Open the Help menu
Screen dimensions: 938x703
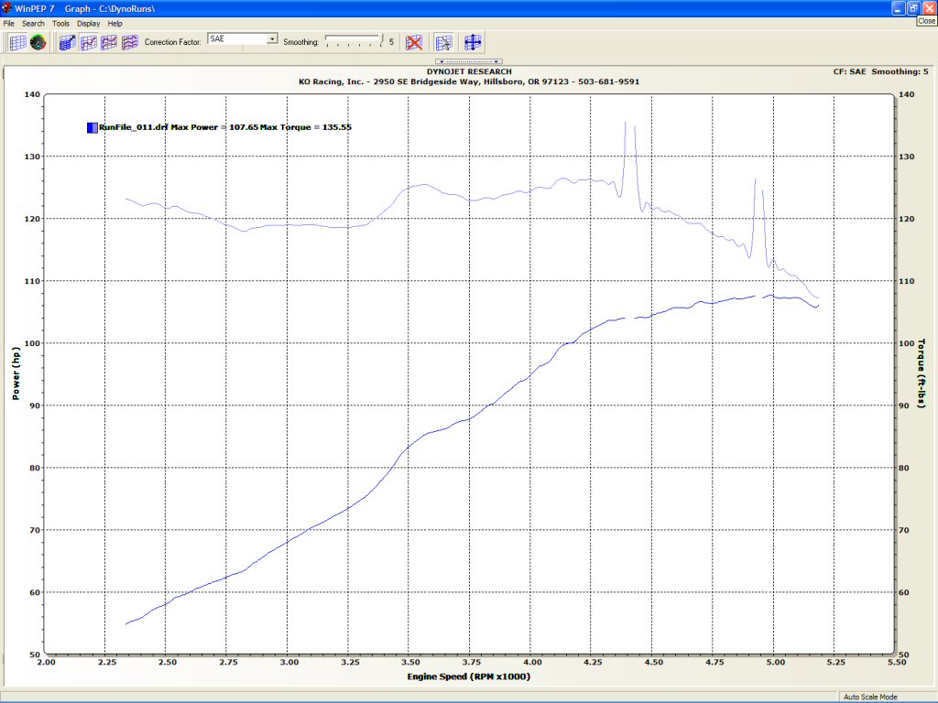point(115,23)
